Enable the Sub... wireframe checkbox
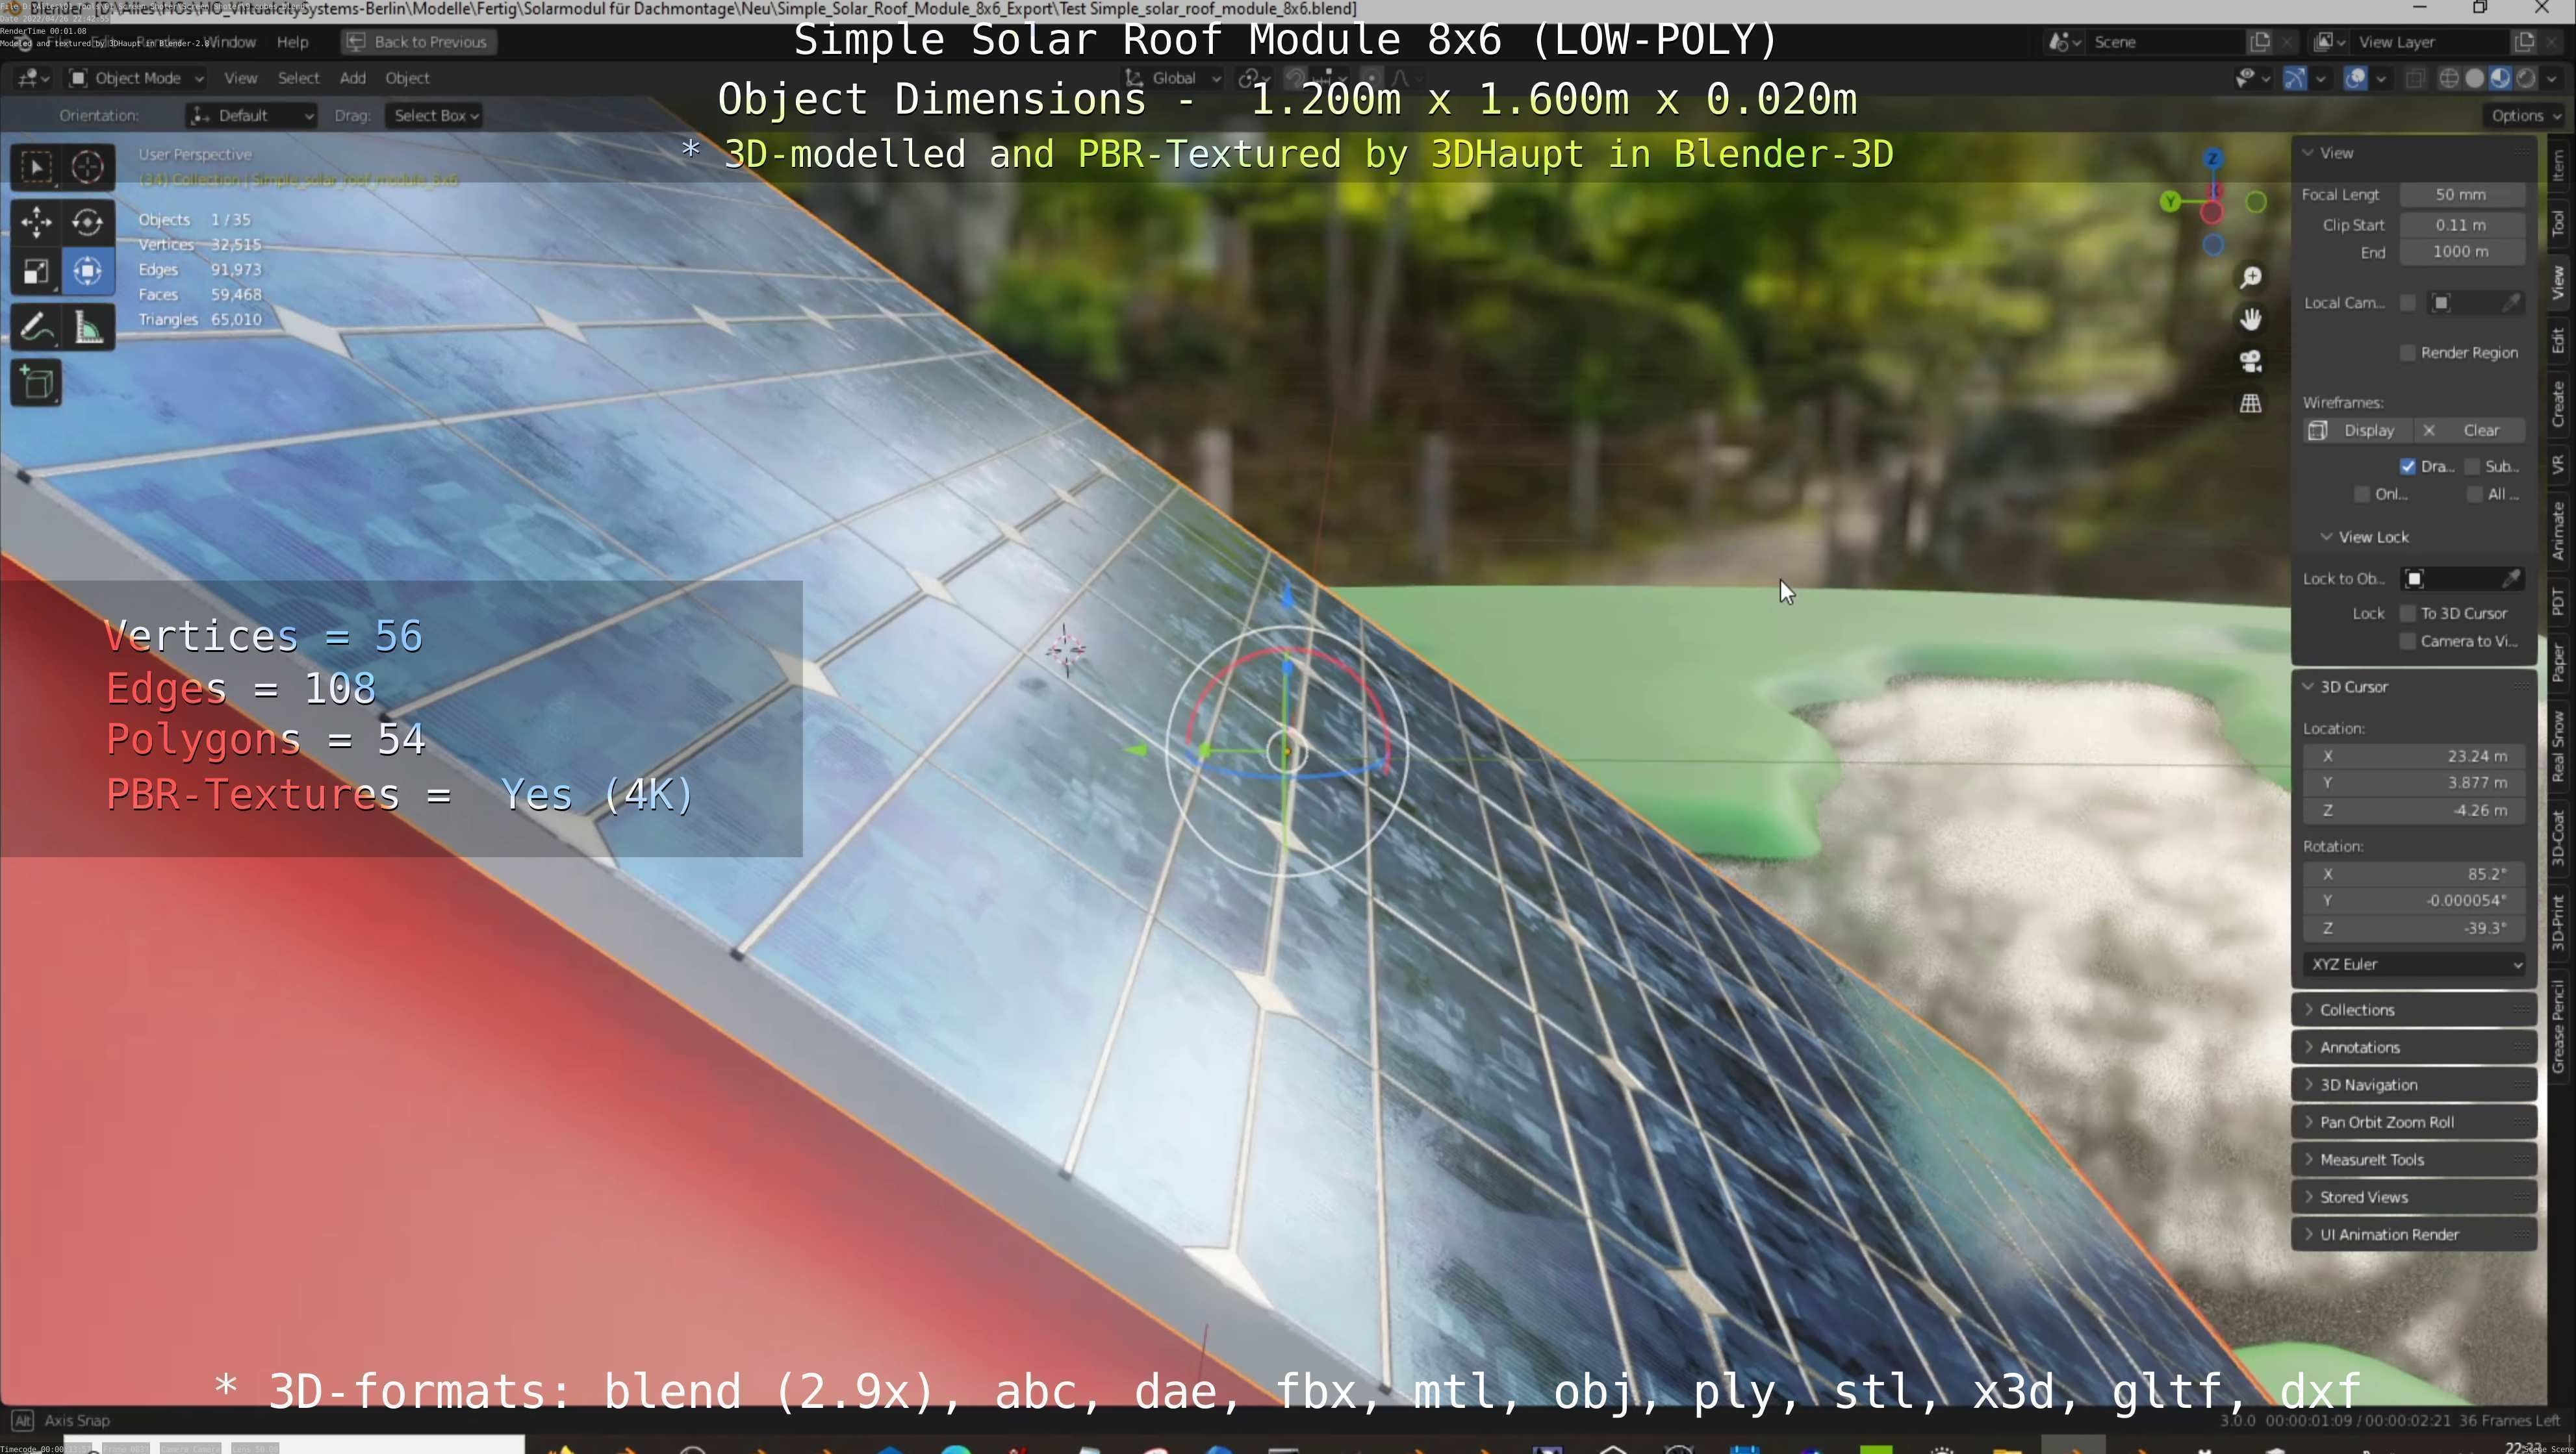2576x1454 pixels. coord(2472,468)
